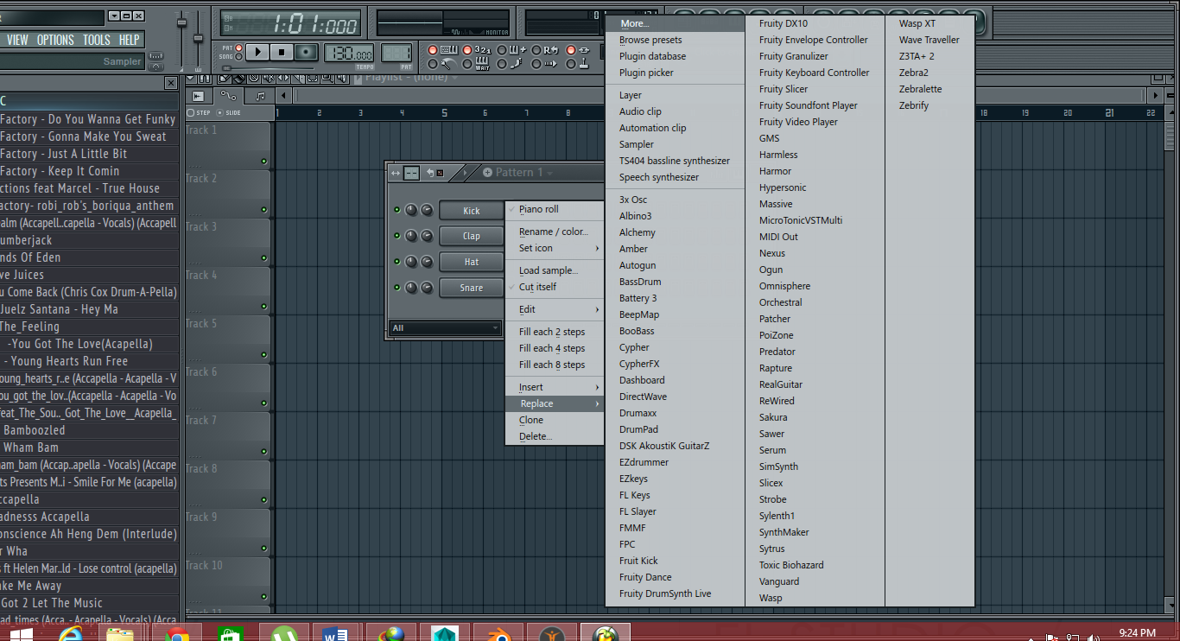Arm the Record button

(x=307, y=52)
